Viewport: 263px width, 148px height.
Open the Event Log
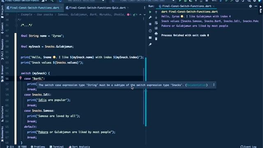click(x=248, y=146)
